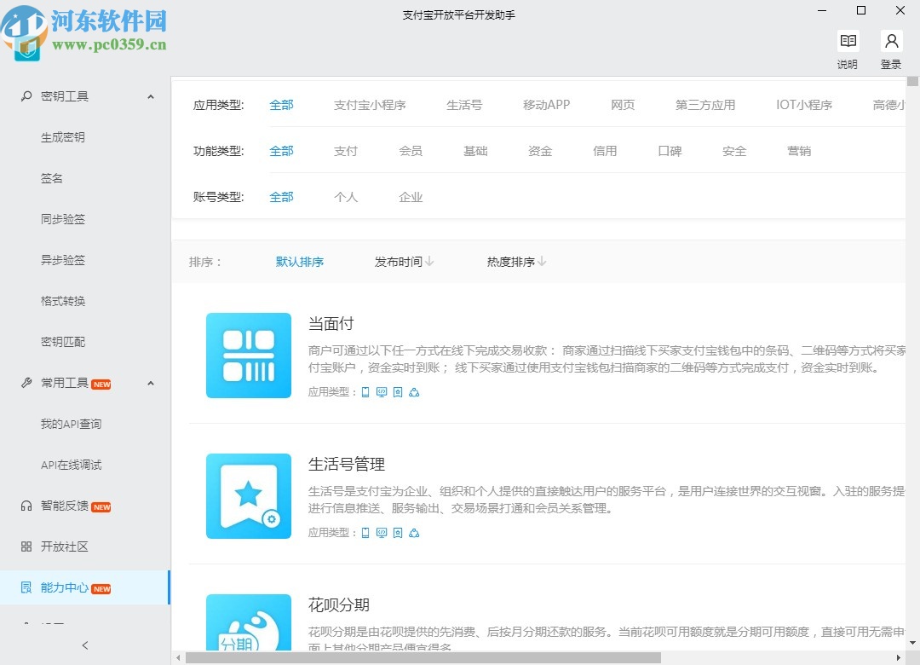Click the 当面付 barcode thumbnail icon
The height and width of the screenshot is (665, 920).
249,356
